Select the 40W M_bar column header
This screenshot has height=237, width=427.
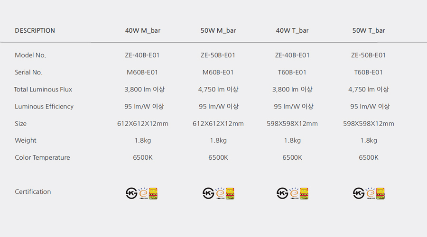pos(143,30)
